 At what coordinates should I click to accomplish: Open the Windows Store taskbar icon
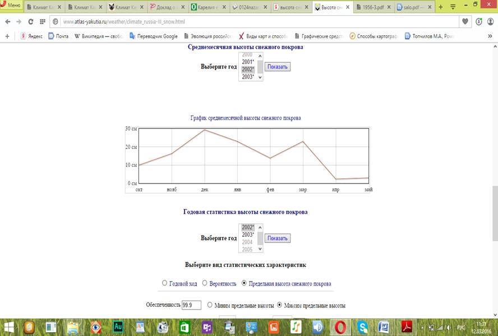tap(185, 327)
